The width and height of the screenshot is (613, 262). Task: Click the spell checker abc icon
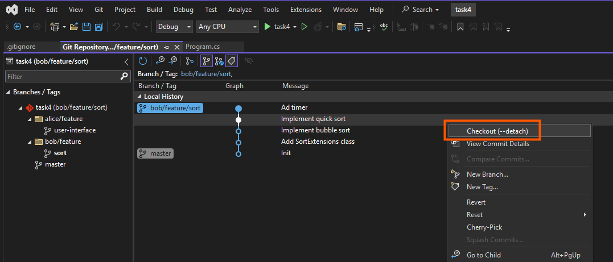point(384,27)
